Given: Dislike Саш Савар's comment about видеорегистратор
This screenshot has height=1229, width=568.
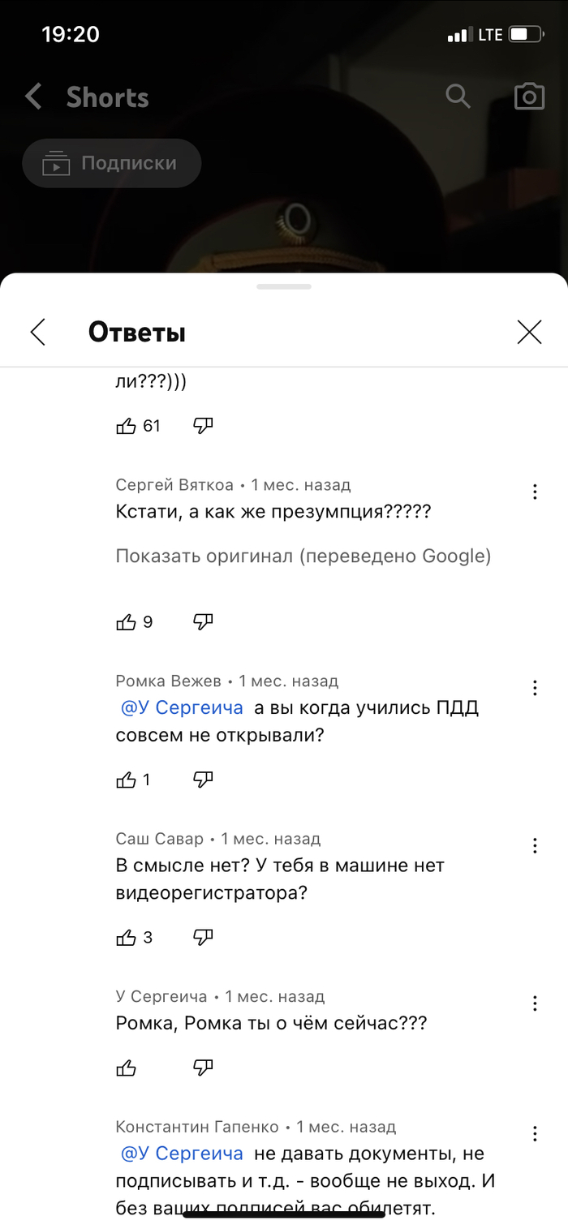Looking at the screenshot, I should click(203, 937).
